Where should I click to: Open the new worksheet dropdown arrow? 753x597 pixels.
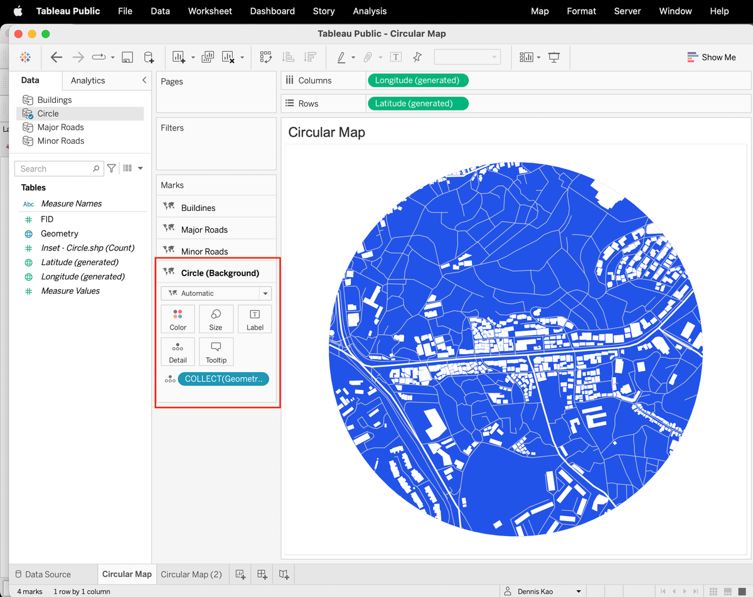(x=193, y=58)
